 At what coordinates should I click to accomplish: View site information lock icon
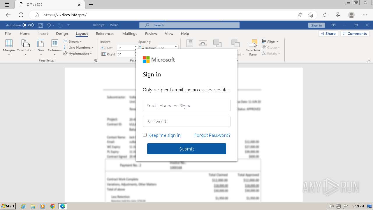click(37, 15)
